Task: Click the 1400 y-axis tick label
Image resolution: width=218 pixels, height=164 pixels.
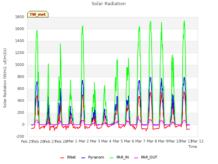Action: click(20, 41)
